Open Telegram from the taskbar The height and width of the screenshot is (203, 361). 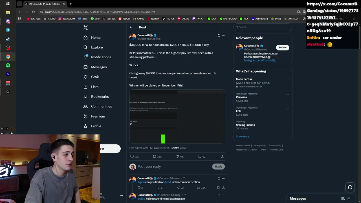click(8, 30)
